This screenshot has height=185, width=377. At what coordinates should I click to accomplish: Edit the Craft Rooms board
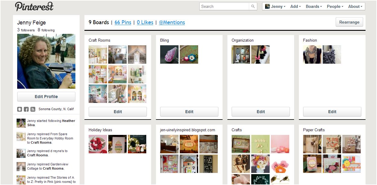point(118,112)
